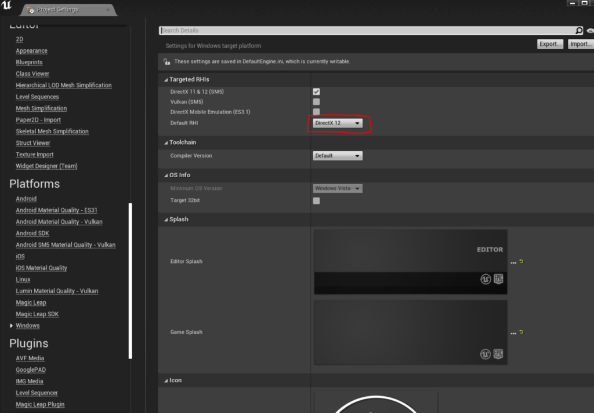The height and width of the screenshot is (413, 594).
Task: Open Magic Leap Plugin settings
Action: 40,405
